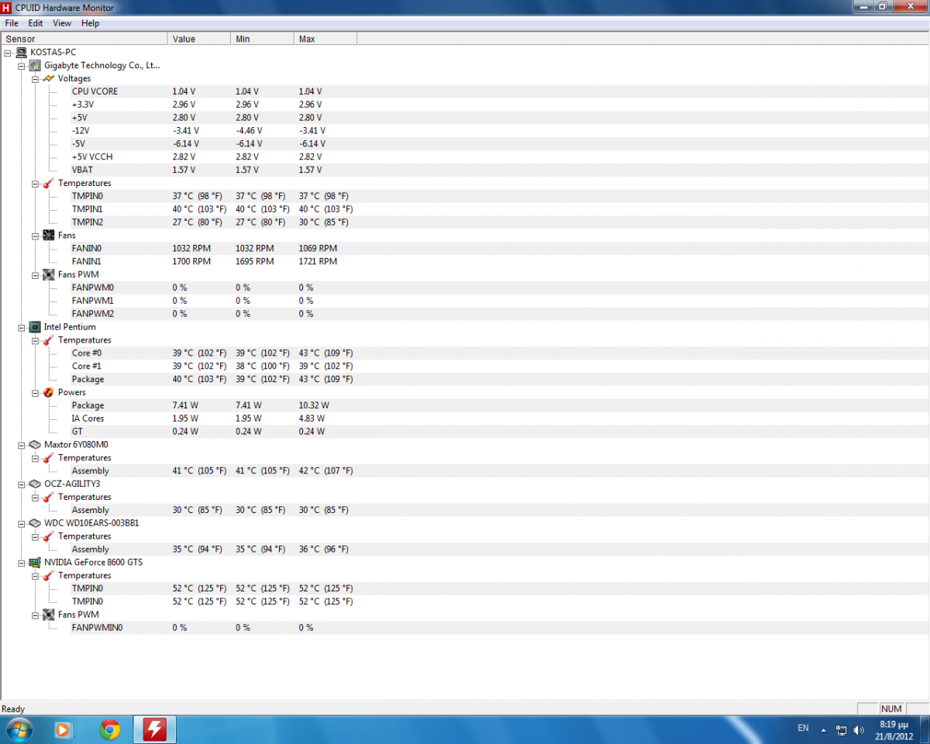Click the Fans PWM icon above FANPWM0

click(x=48, y=274)
